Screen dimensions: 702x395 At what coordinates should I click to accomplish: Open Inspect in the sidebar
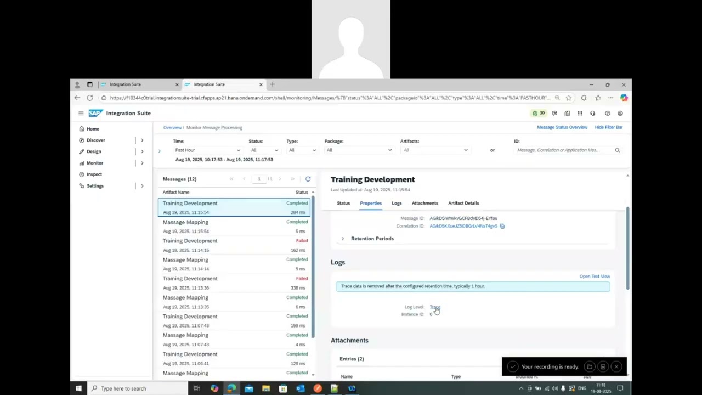coord(94,174)
